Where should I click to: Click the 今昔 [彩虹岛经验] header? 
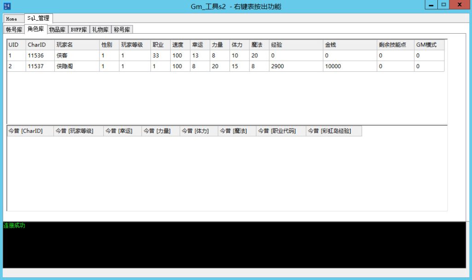330,131
